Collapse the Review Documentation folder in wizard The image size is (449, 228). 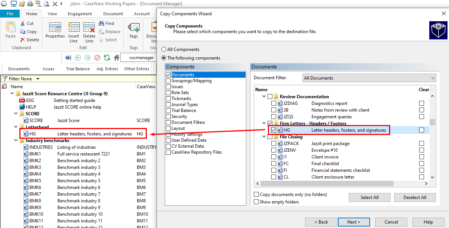click(264, 97)
